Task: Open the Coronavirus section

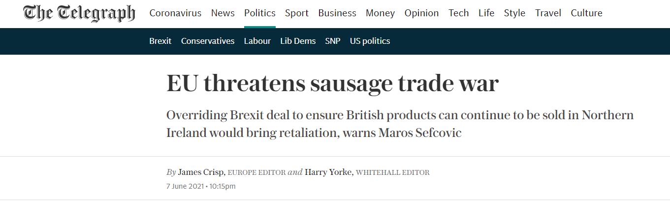Action: coord(175,13)
